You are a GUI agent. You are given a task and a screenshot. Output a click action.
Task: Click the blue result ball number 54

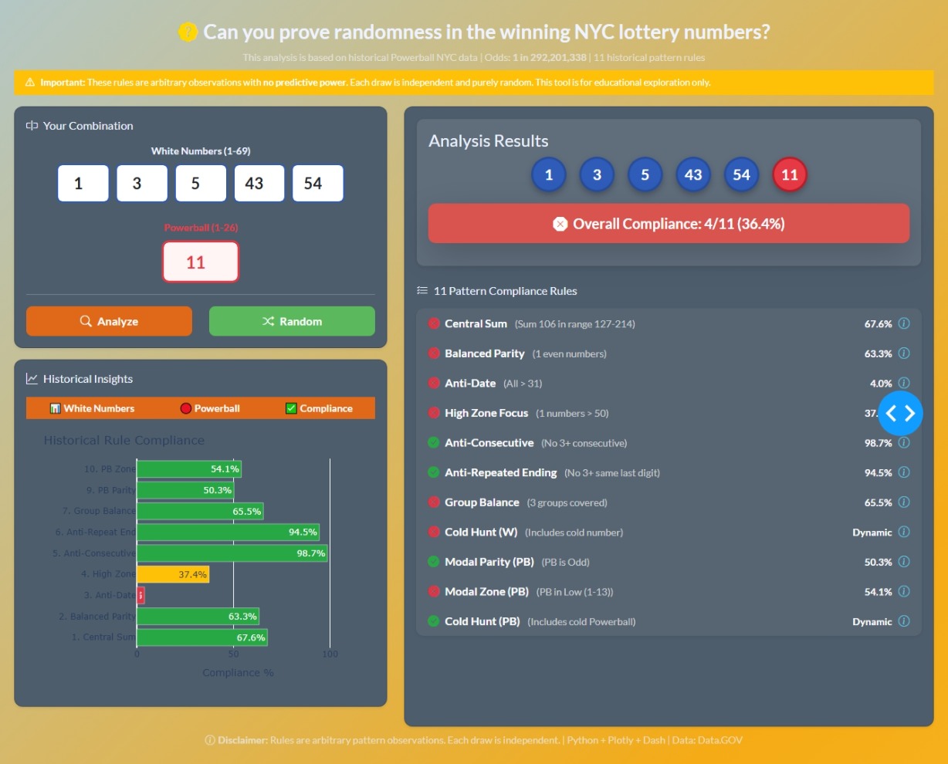741,175
